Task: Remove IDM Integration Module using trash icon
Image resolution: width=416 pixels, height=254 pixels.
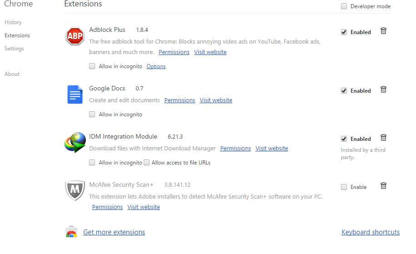Action: coord(383,138)
